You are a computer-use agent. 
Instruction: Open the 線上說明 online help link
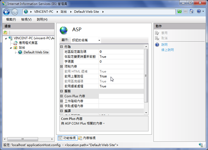click(x=168, y=50)
